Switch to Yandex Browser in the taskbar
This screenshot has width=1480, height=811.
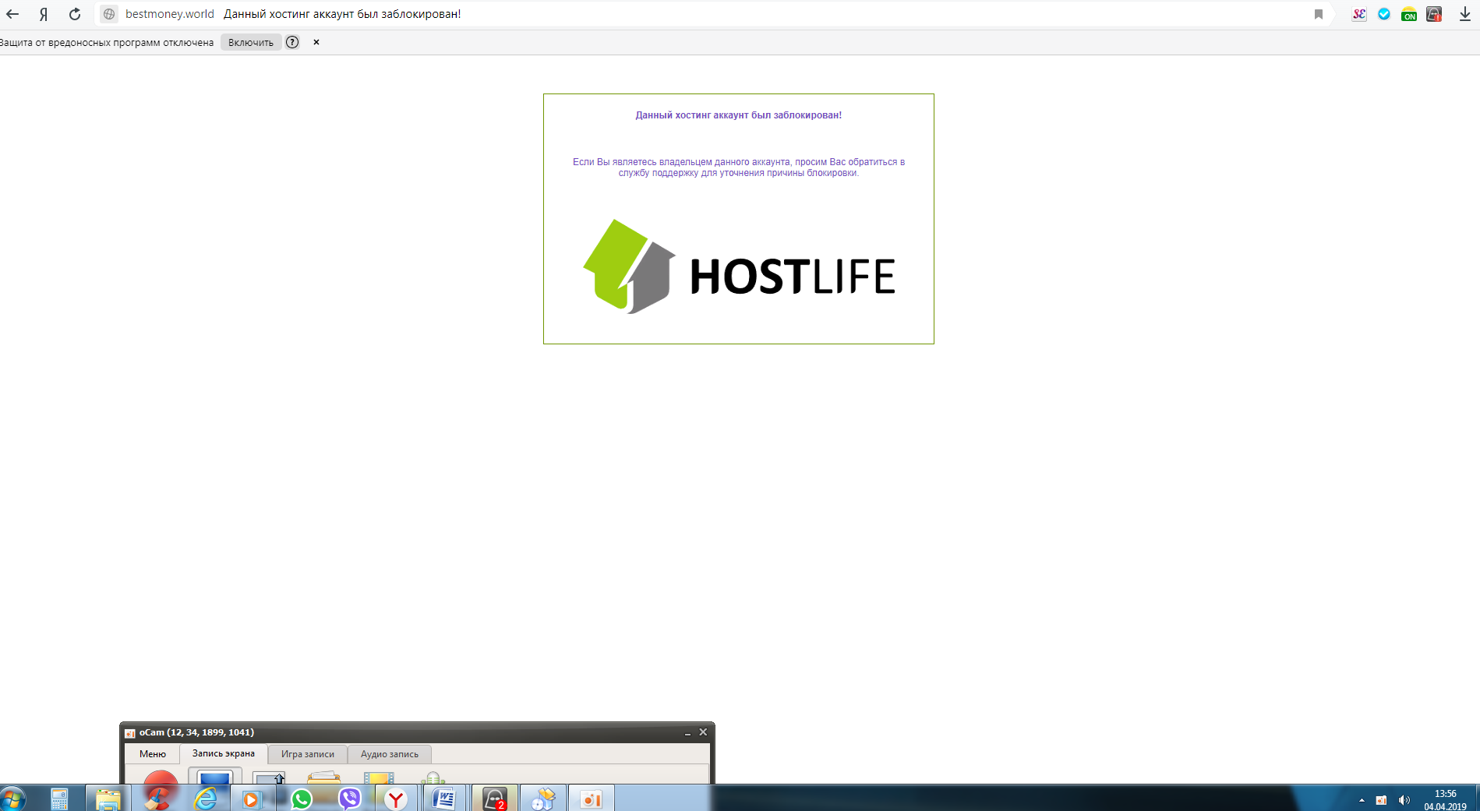click(397, 799)
